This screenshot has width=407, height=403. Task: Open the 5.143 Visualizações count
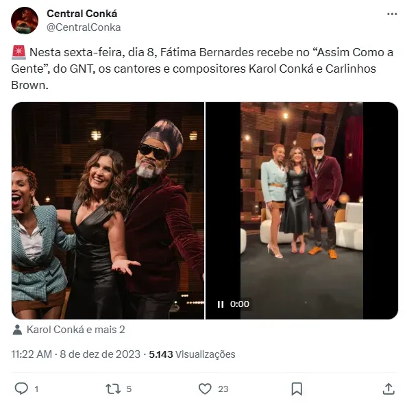[192, 354]
